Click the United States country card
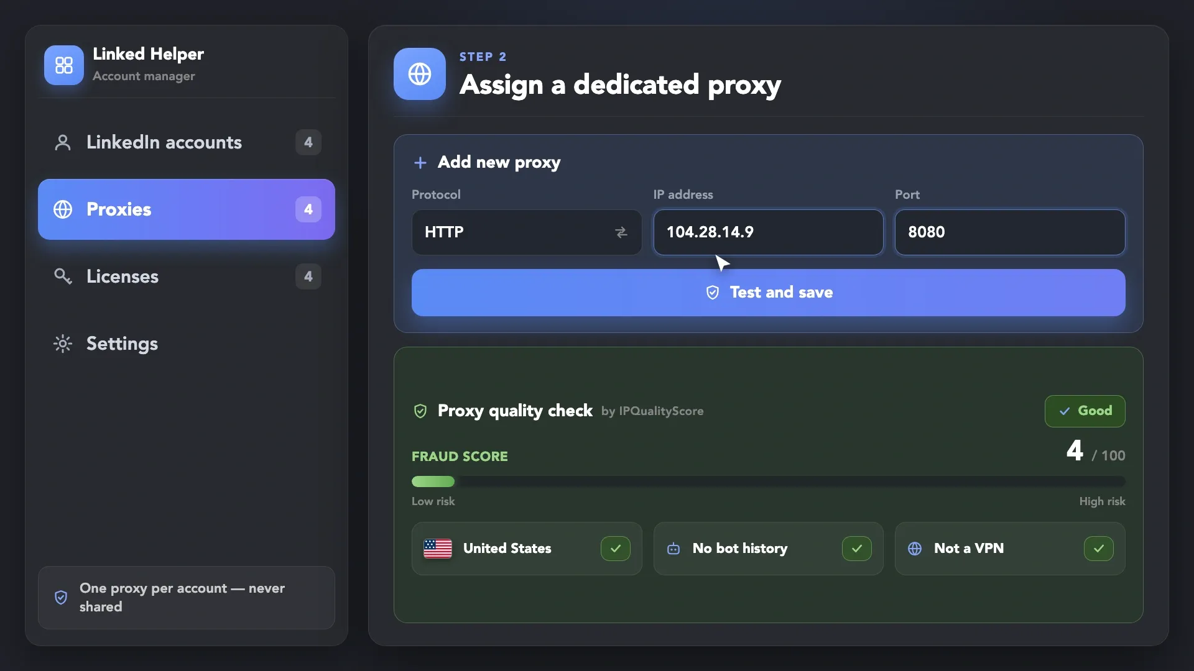1194x671 pixels. pyautogui.click(x=527, y=549)
